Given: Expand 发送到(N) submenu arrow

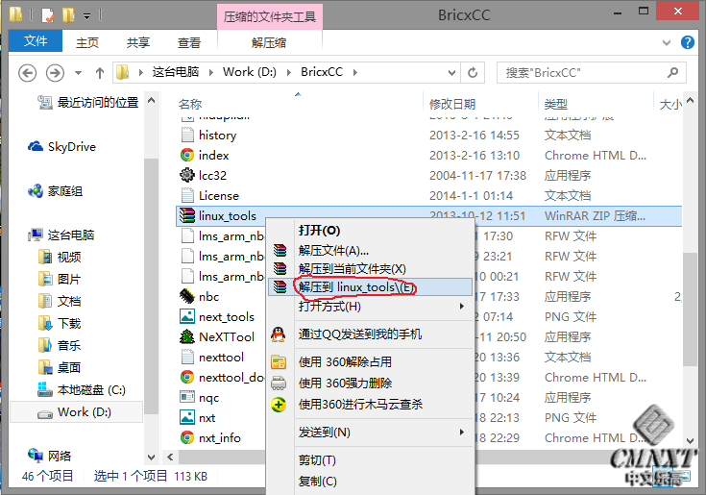Looking at the screenshot, I should [x=461, y=433].
